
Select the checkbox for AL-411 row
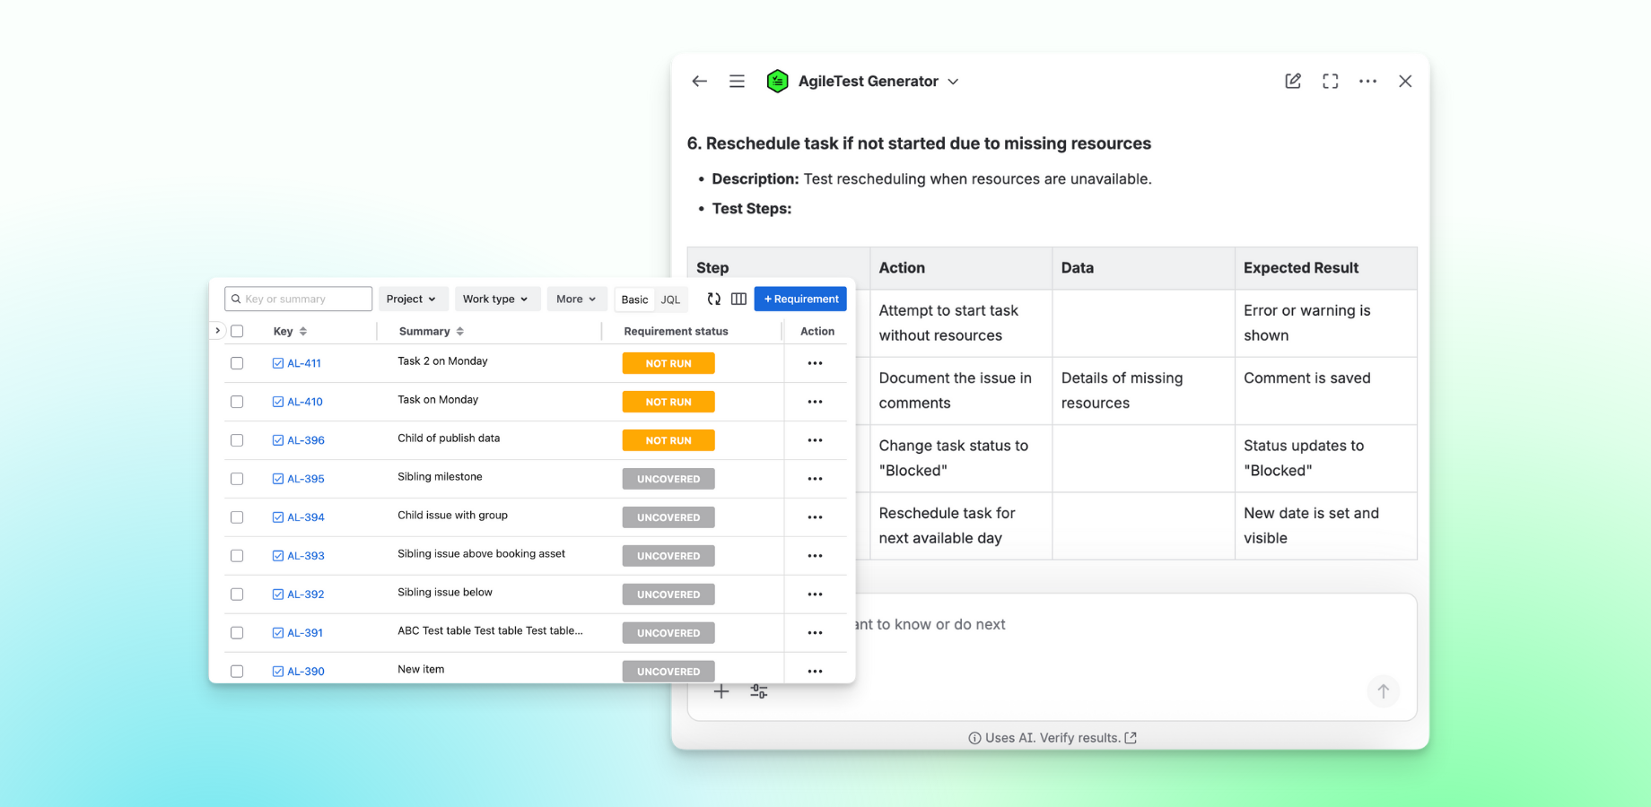click(237, 363)
